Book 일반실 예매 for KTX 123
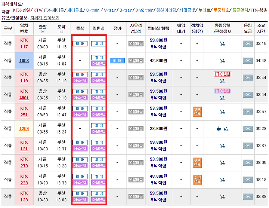This screenshot has width=269, height=208. 99,193
